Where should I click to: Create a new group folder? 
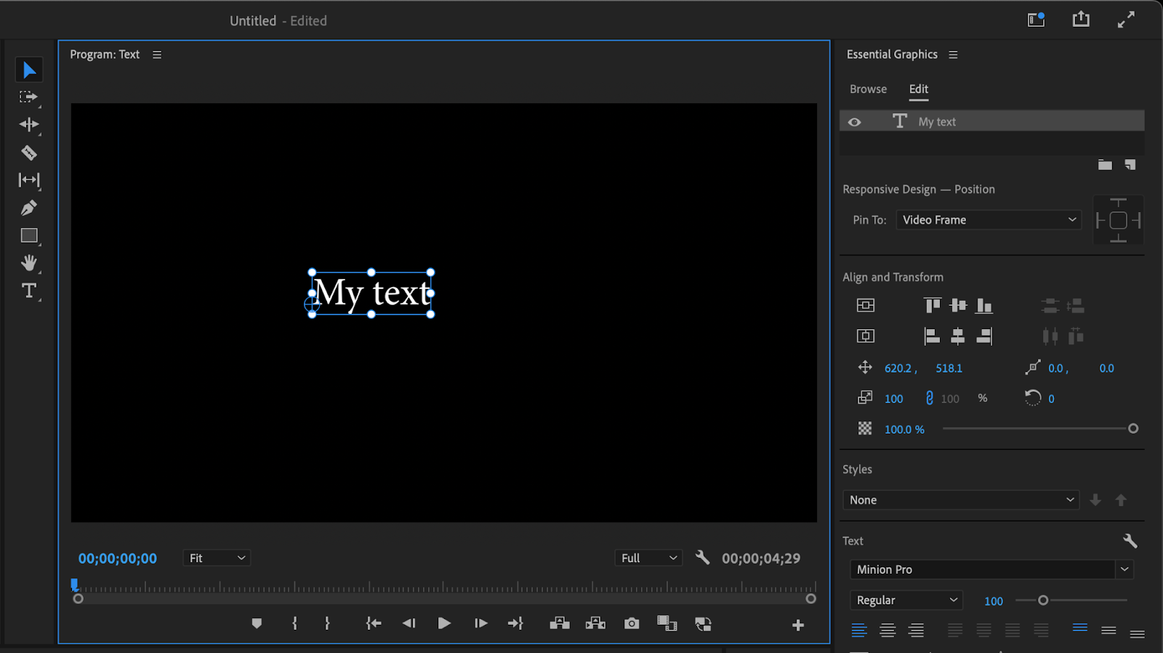[x=1105, y=165]
